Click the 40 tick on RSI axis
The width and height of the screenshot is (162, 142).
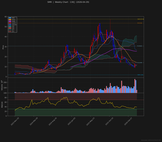[x=6, y=107]
